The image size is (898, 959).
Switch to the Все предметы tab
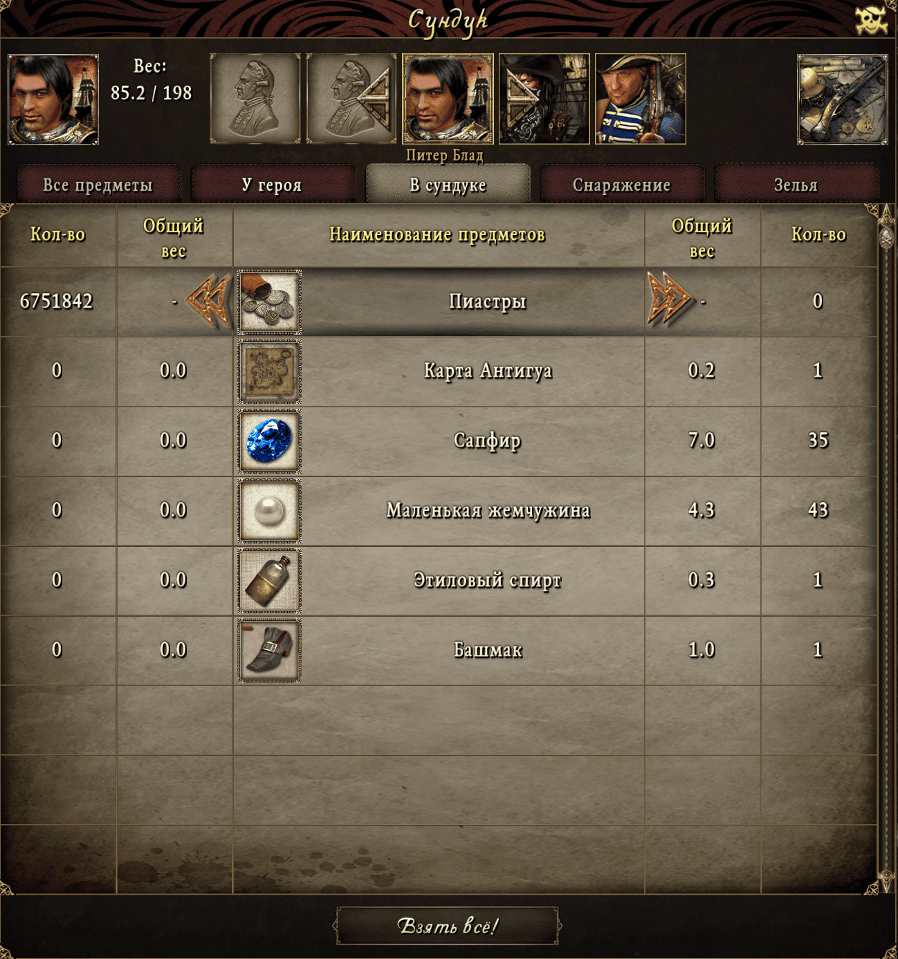[98, 185]
